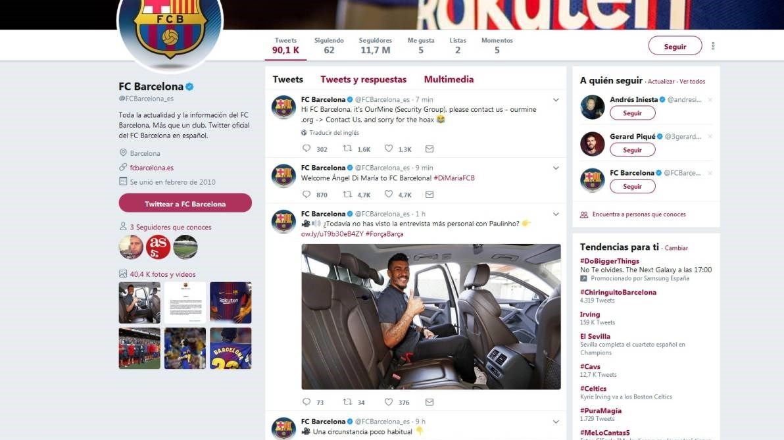Switch to the Tweets y respuestas tab

click(363, 80)
